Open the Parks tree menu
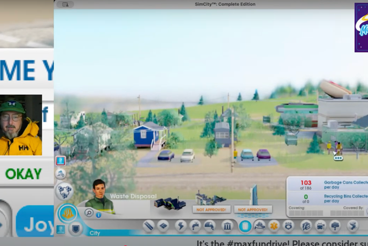Image resolution: width=368 pixels, height=246 pixels. (x=335, y=226)
